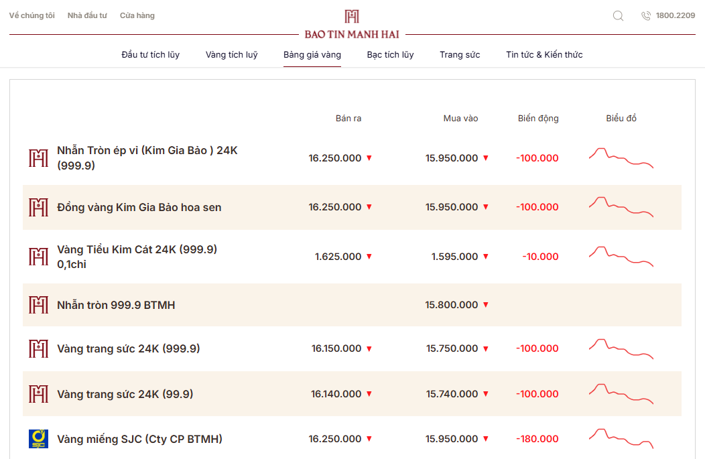Image resolution: width=705 pixels, height=459 pixels.
Task: Open the search magnifier icon
Action: (619, 15)
